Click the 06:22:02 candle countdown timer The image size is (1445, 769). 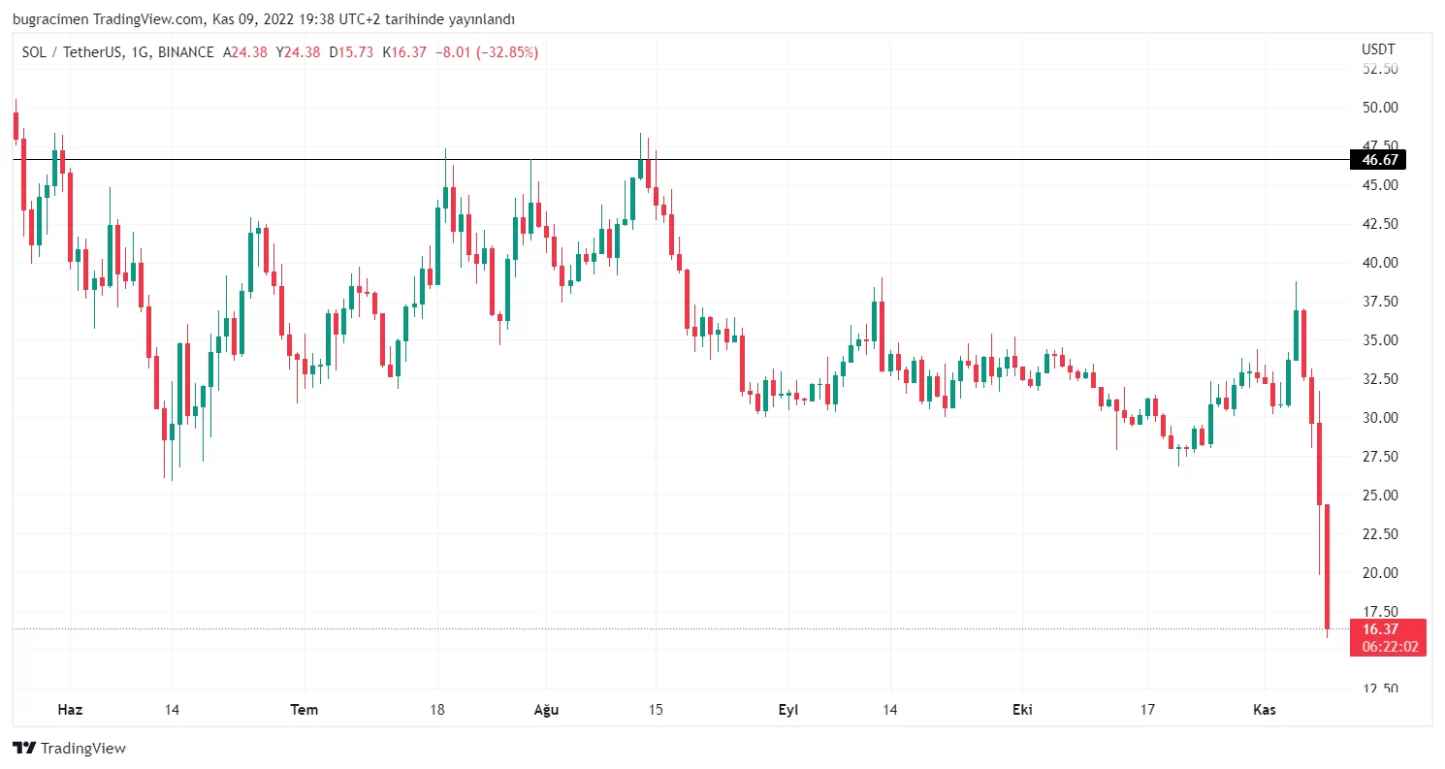click(x=1387, y=647)
